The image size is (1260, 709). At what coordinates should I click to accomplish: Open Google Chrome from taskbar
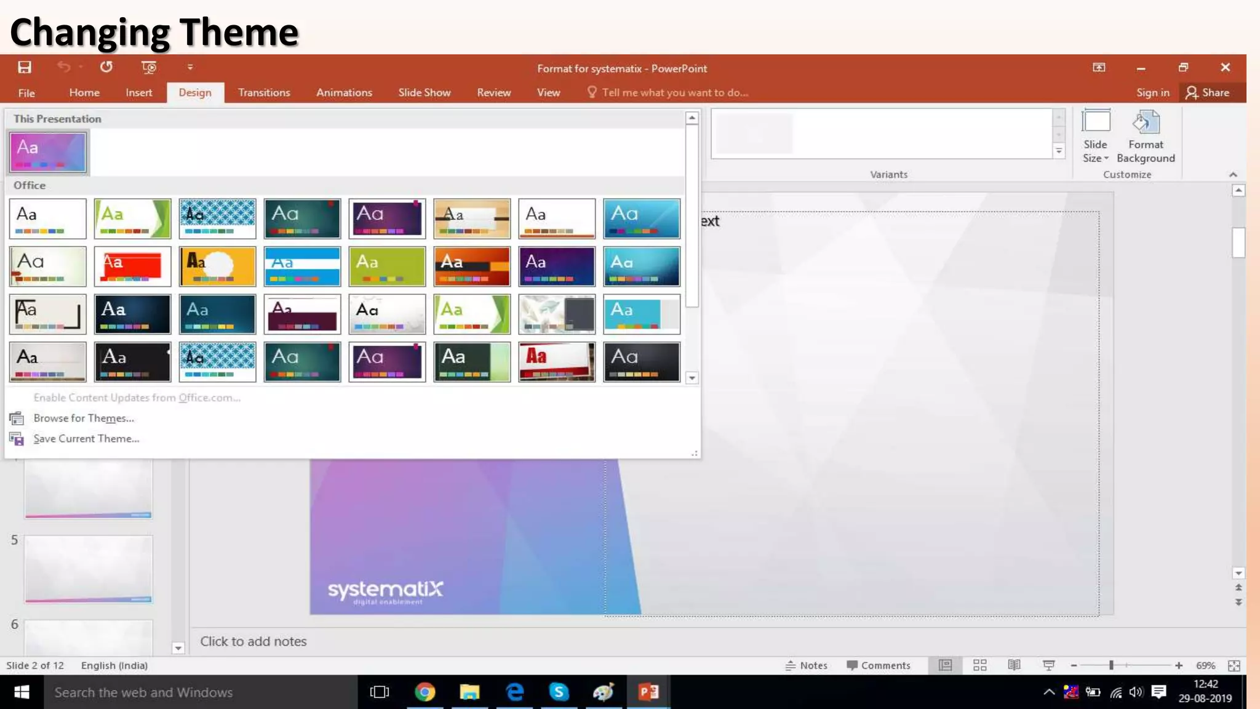(x=425, y=692)
